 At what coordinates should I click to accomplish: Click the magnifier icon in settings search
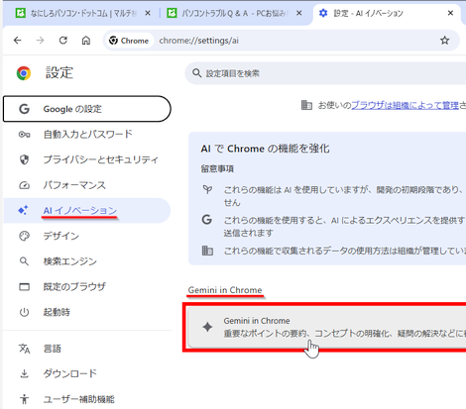click(197, 73)
